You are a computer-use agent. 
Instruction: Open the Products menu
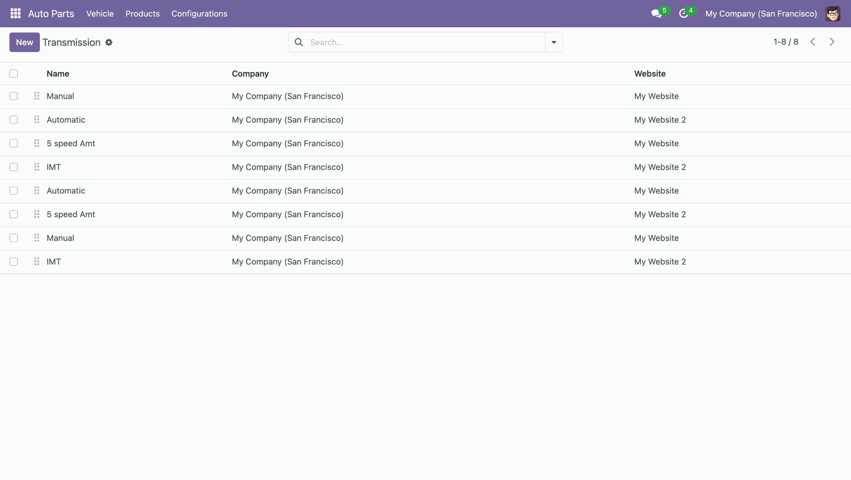(x=142, y=14)
